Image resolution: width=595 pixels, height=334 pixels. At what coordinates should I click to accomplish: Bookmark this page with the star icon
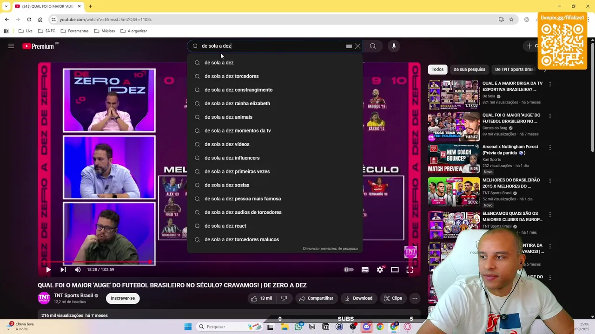pos(511,19)
